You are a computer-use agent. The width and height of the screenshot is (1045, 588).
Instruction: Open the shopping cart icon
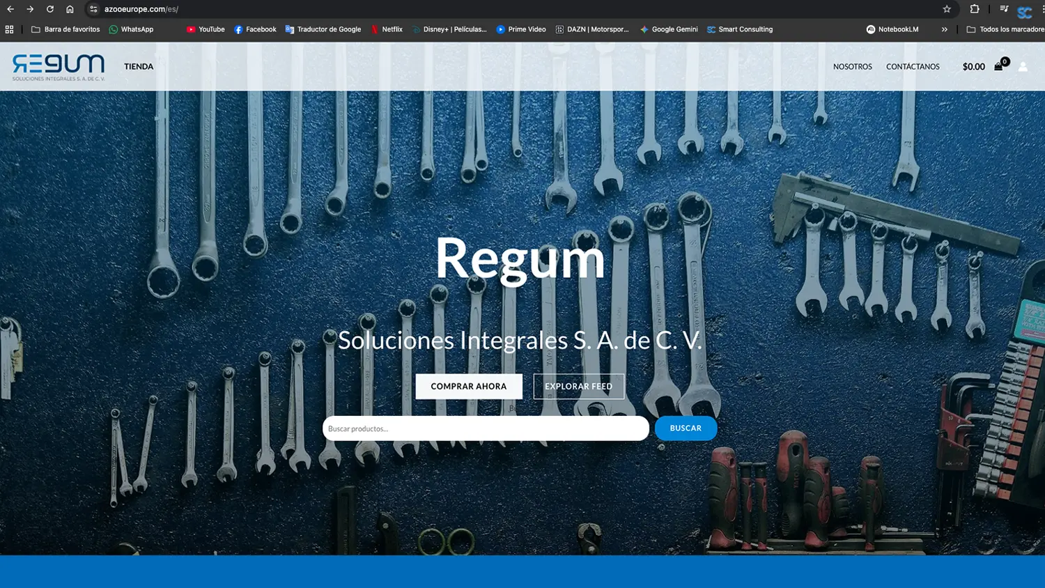tap(999, 66)
